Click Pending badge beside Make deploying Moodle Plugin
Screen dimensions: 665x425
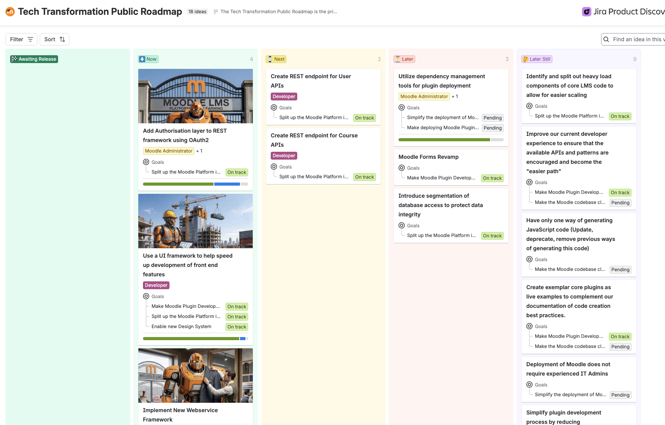493,128
